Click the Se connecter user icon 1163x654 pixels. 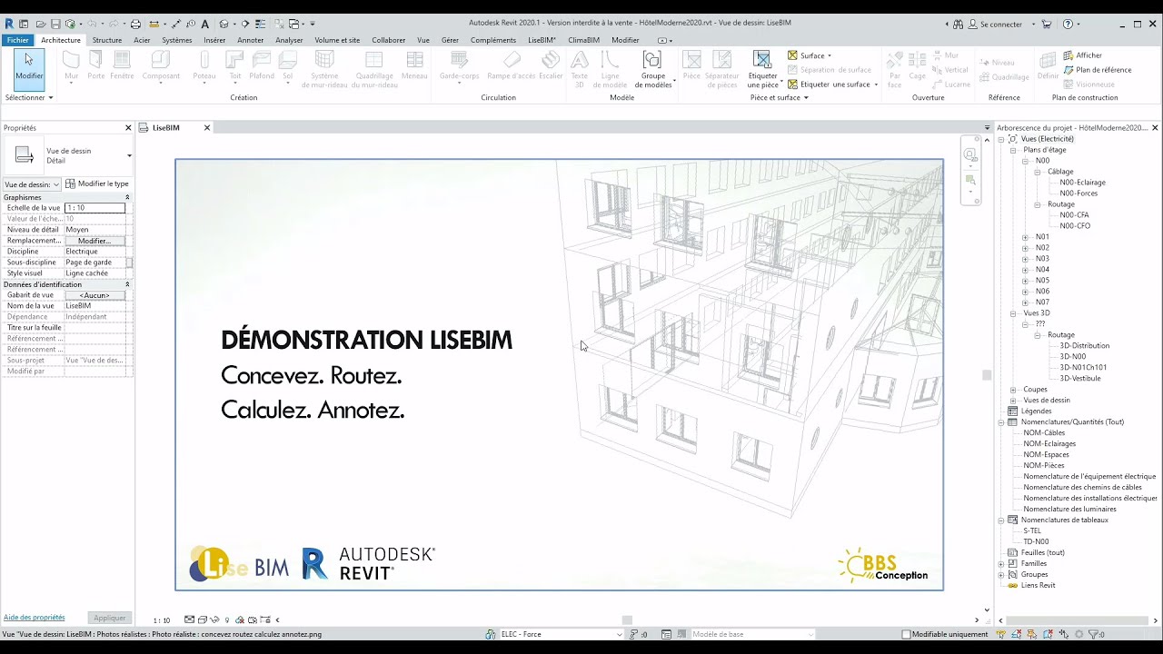point(973,24)
